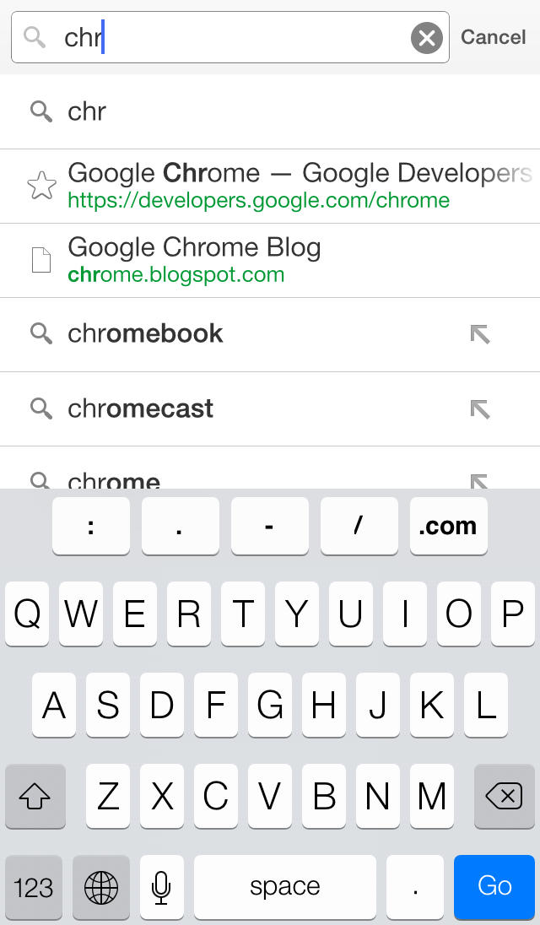Viewport: 540px width, 925px height.
Task: Insert .com with the shortcut key
Action: (x=448, y=526)
